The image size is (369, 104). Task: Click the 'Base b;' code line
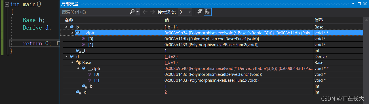tap(34, 20)
